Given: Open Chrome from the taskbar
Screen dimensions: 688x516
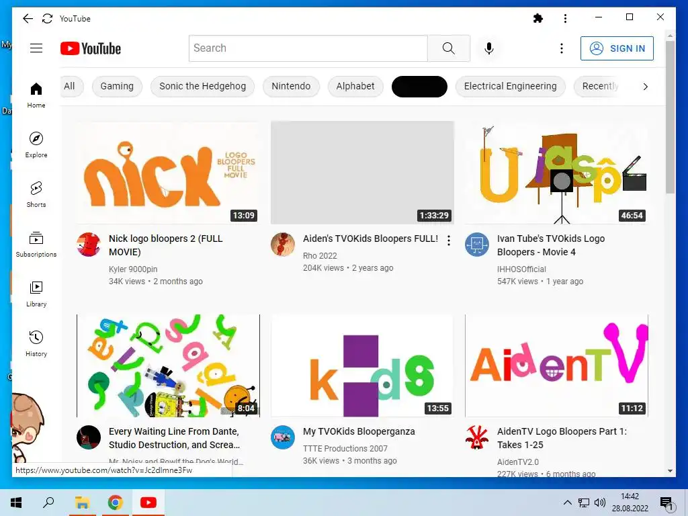Looking at the screenshot, I should tap(116, 503).
